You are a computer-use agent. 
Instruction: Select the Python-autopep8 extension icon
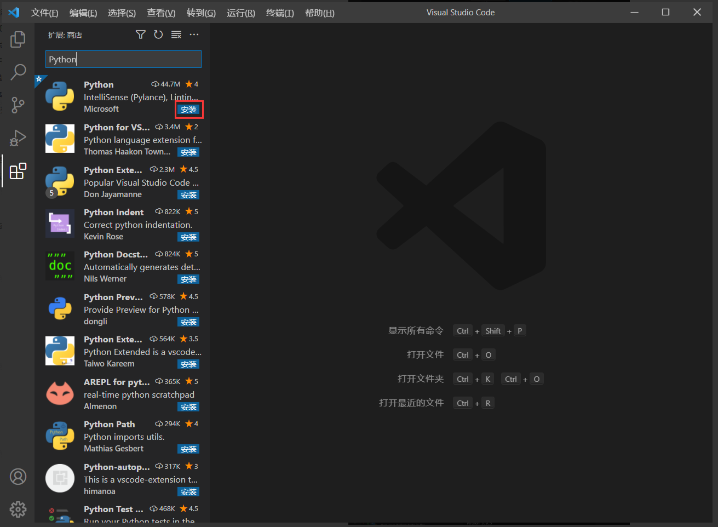60,478
